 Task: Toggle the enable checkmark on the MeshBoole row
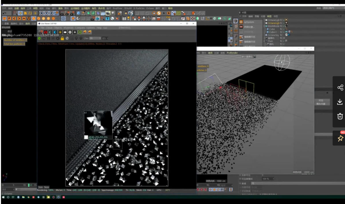pyautogui.click(x=283, y=26)
